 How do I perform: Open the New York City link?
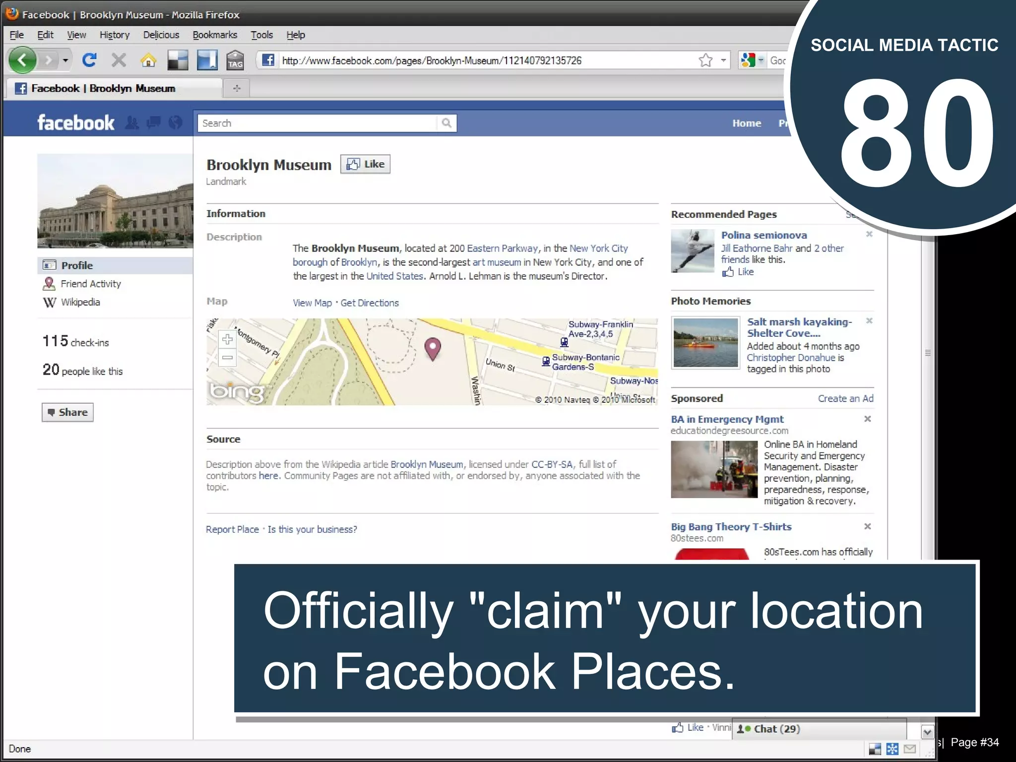click(598, 248)
